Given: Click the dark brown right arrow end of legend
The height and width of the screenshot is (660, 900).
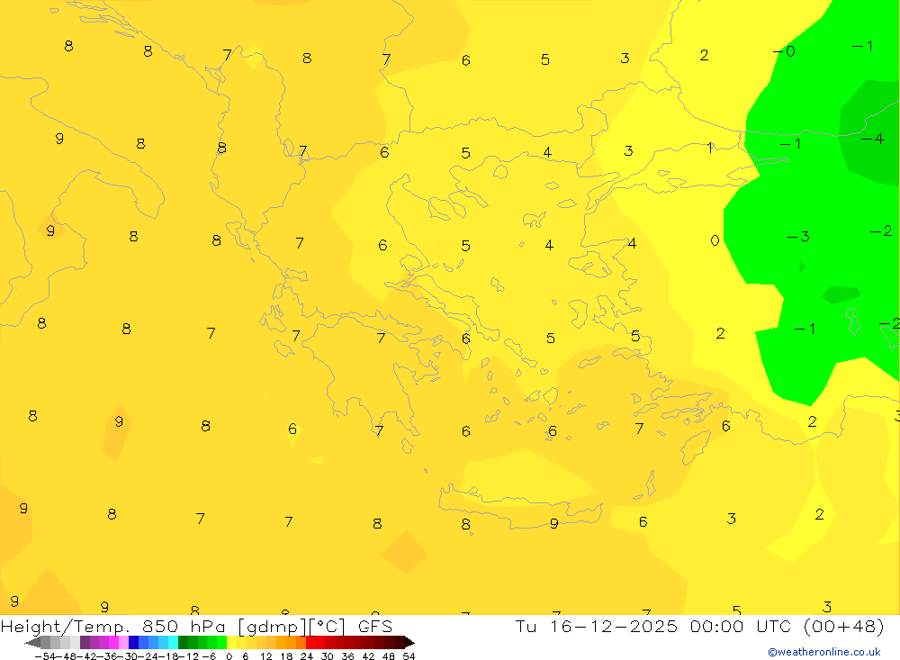Looking at the screenshot, I should (409, 643).
